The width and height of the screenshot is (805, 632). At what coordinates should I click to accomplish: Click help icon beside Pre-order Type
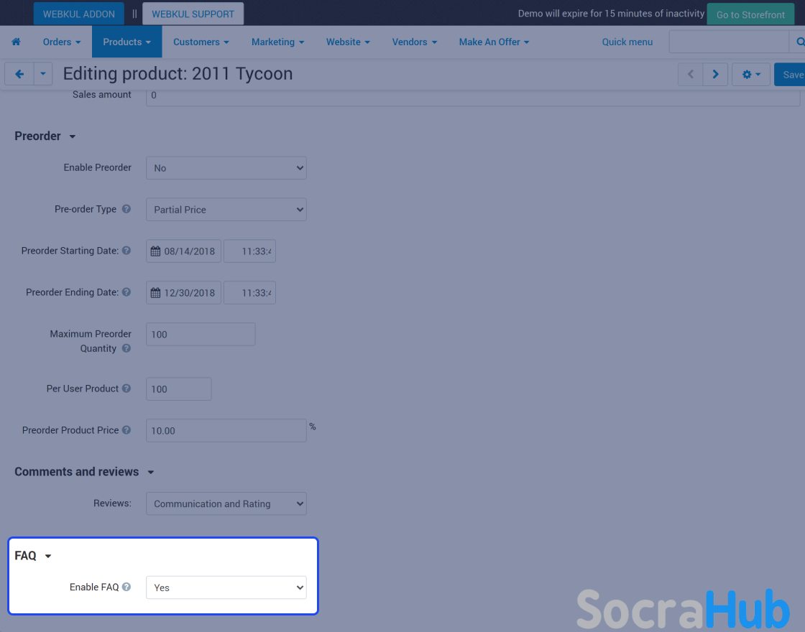coord(126,210)
